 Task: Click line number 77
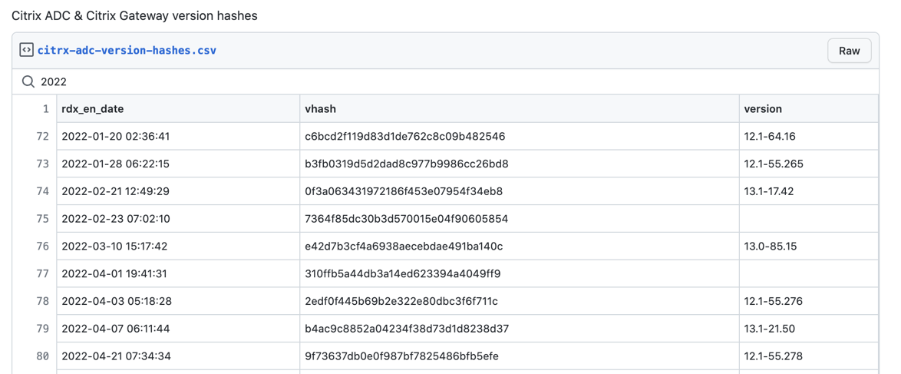pyautogui.click(x=43, y=273)
